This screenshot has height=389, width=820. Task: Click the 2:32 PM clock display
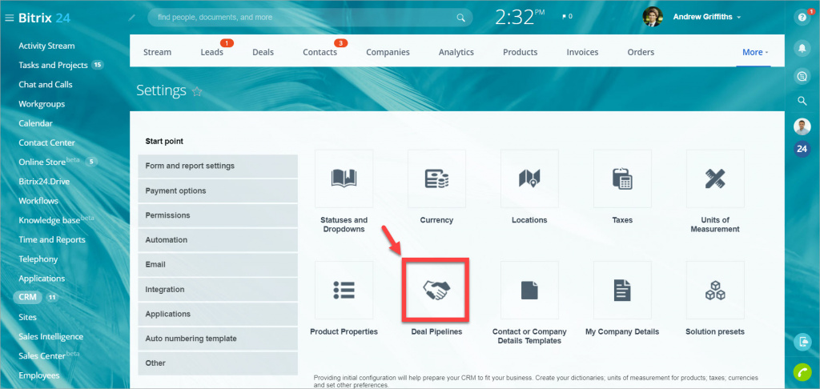click(521, 18)
